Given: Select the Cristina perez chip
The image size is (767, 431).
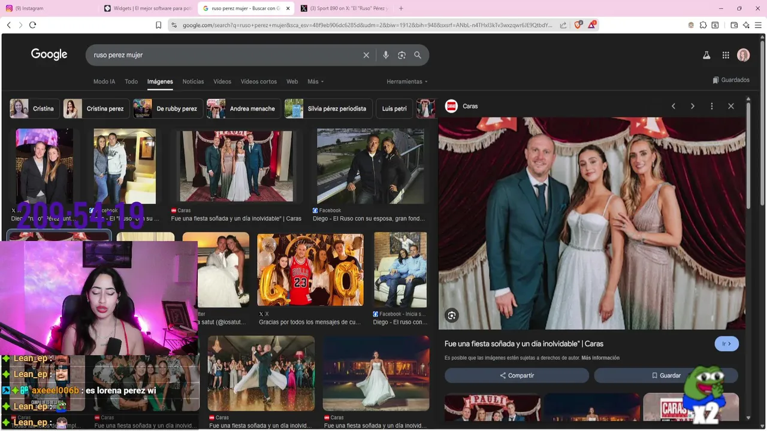Looking at the screenshot, I should [96, 108].
